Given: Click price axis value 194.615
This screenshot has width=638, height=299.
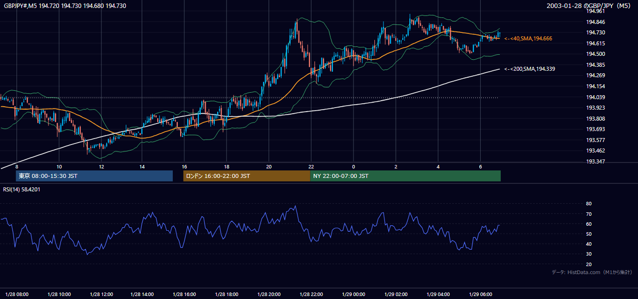Looking at the screenshot, I should (596, 43).
